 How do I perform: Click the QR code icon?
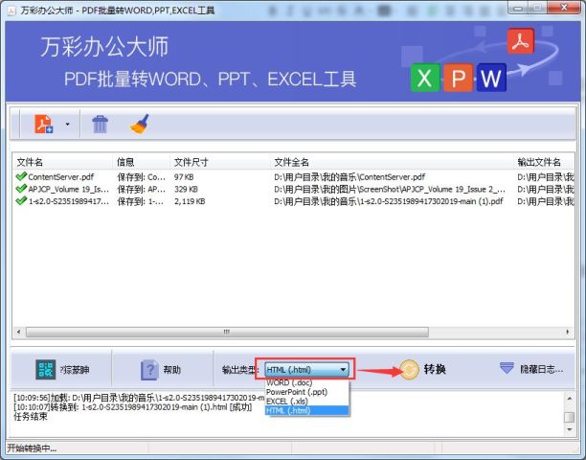coord(45,370)
